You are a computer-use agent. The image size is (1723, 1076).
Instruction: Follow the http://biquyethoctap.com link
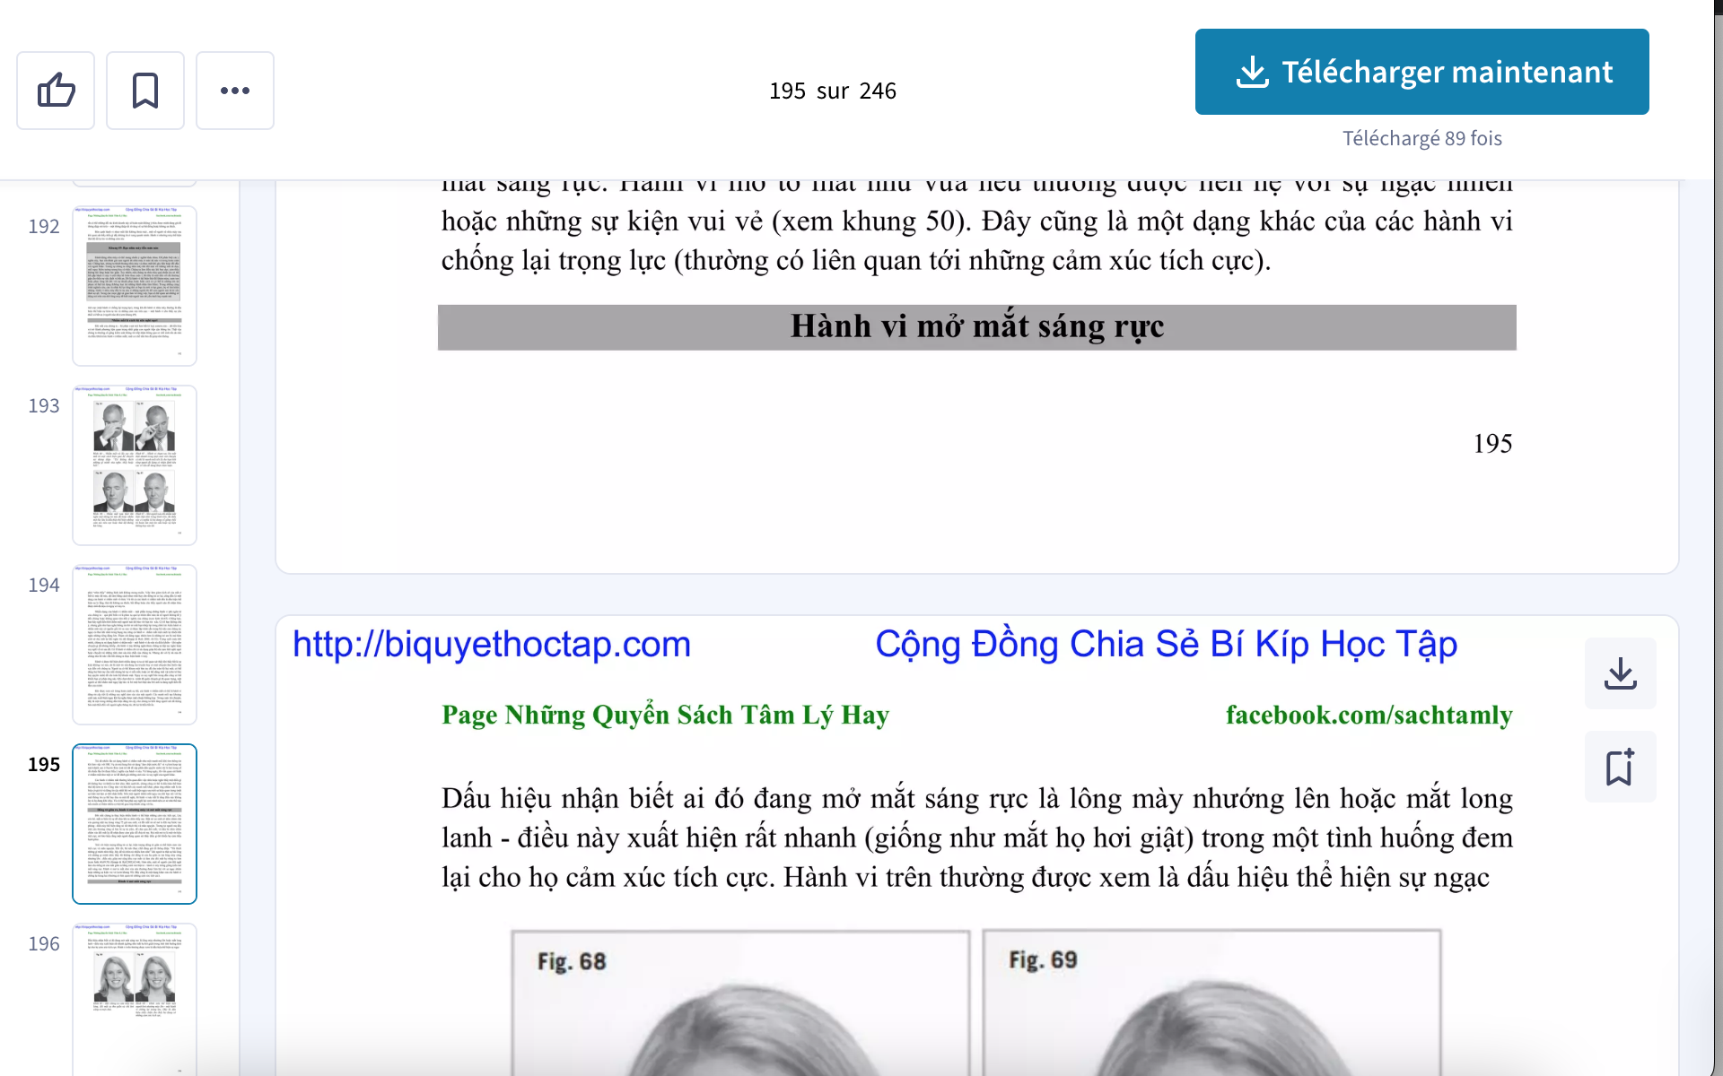(492, 645)
